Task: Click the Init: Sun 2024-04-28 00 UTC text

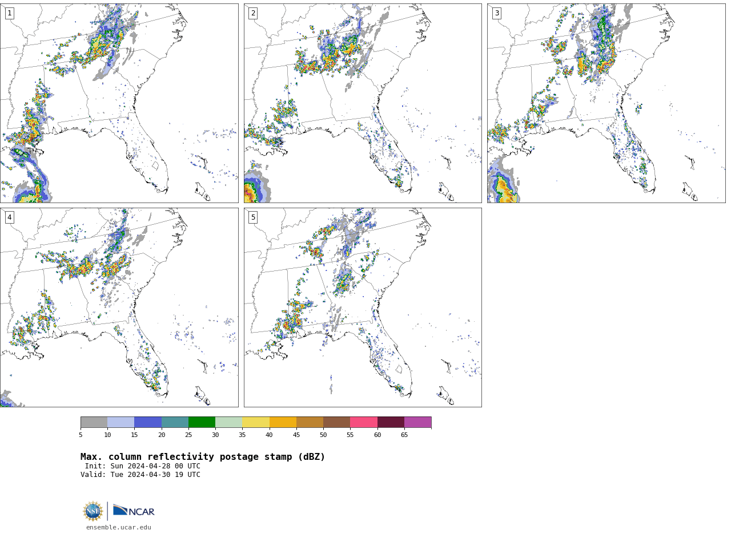Action: (x=143, y=466)
